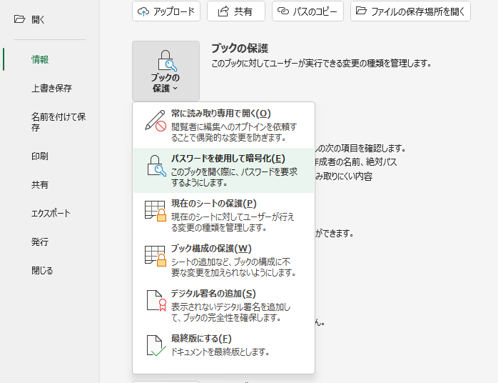Click lock icon for パスワードを使用して暗号化
The width and height of the screenshot is (498, 383).
(156, 165)
